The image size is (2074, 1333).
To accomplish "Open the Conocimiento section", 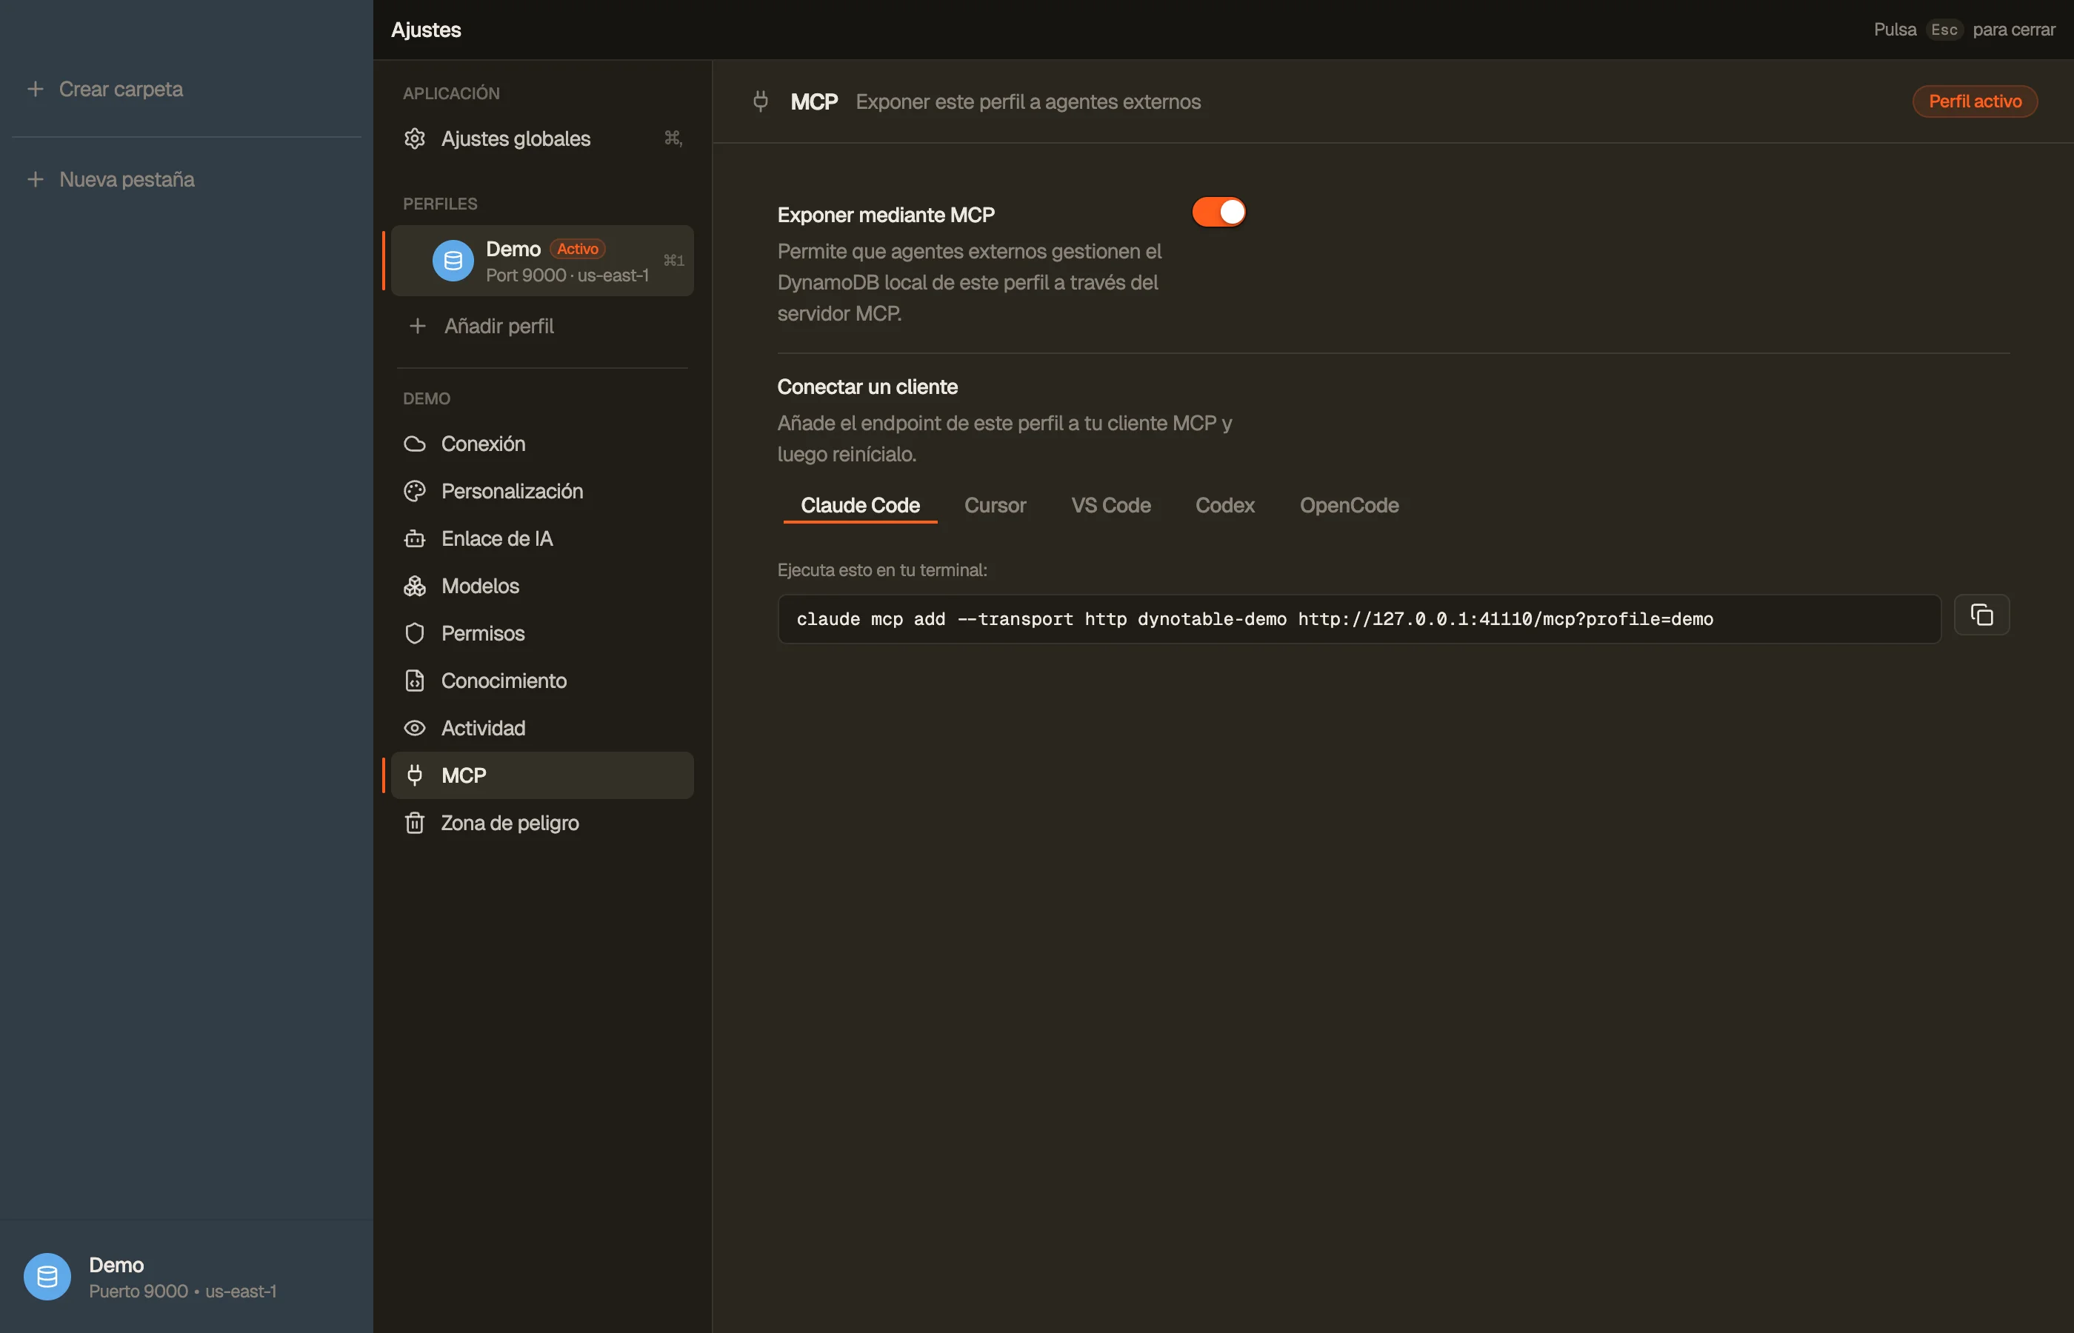I will [x=542, y=681].
